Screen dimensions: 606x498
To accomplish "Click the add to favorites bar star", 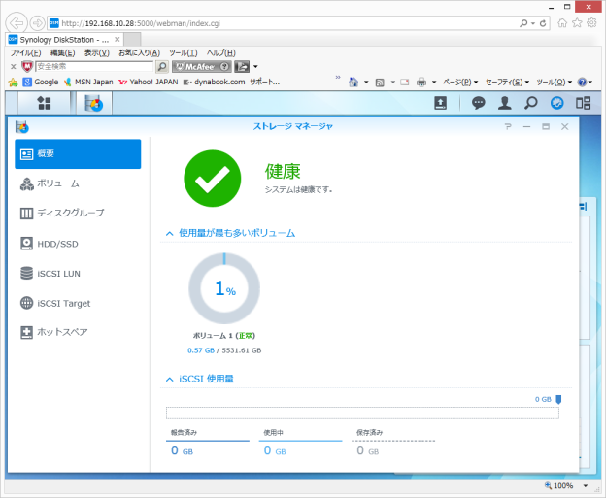I will 14,82.
